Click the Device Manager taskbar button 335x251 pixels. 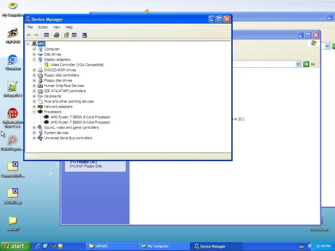(217, 246)
